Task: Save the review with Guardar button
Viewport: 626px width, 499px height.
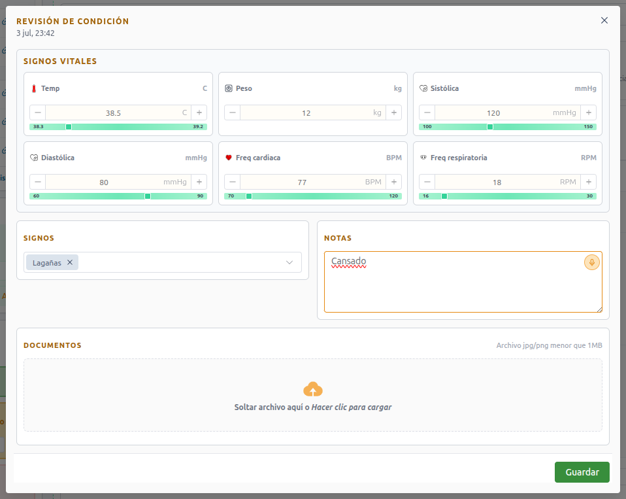Action: (x=582, y=472)
